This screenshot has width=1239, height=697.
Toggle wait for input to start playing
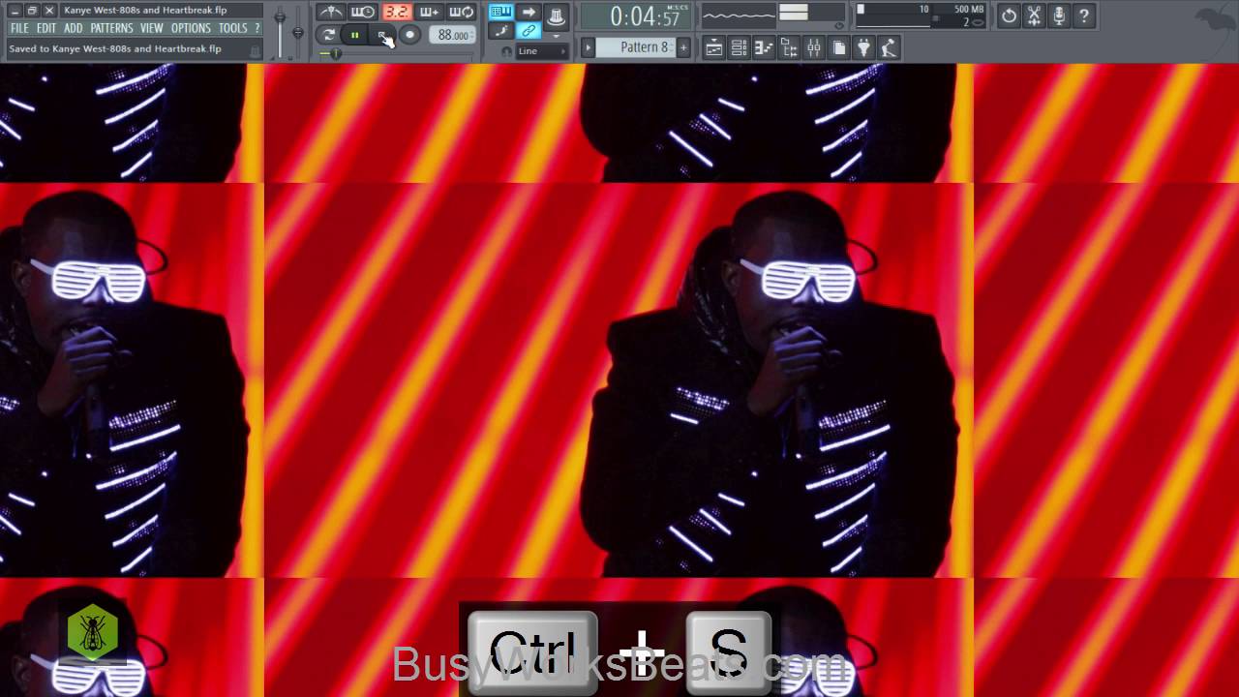click(363, 13)
